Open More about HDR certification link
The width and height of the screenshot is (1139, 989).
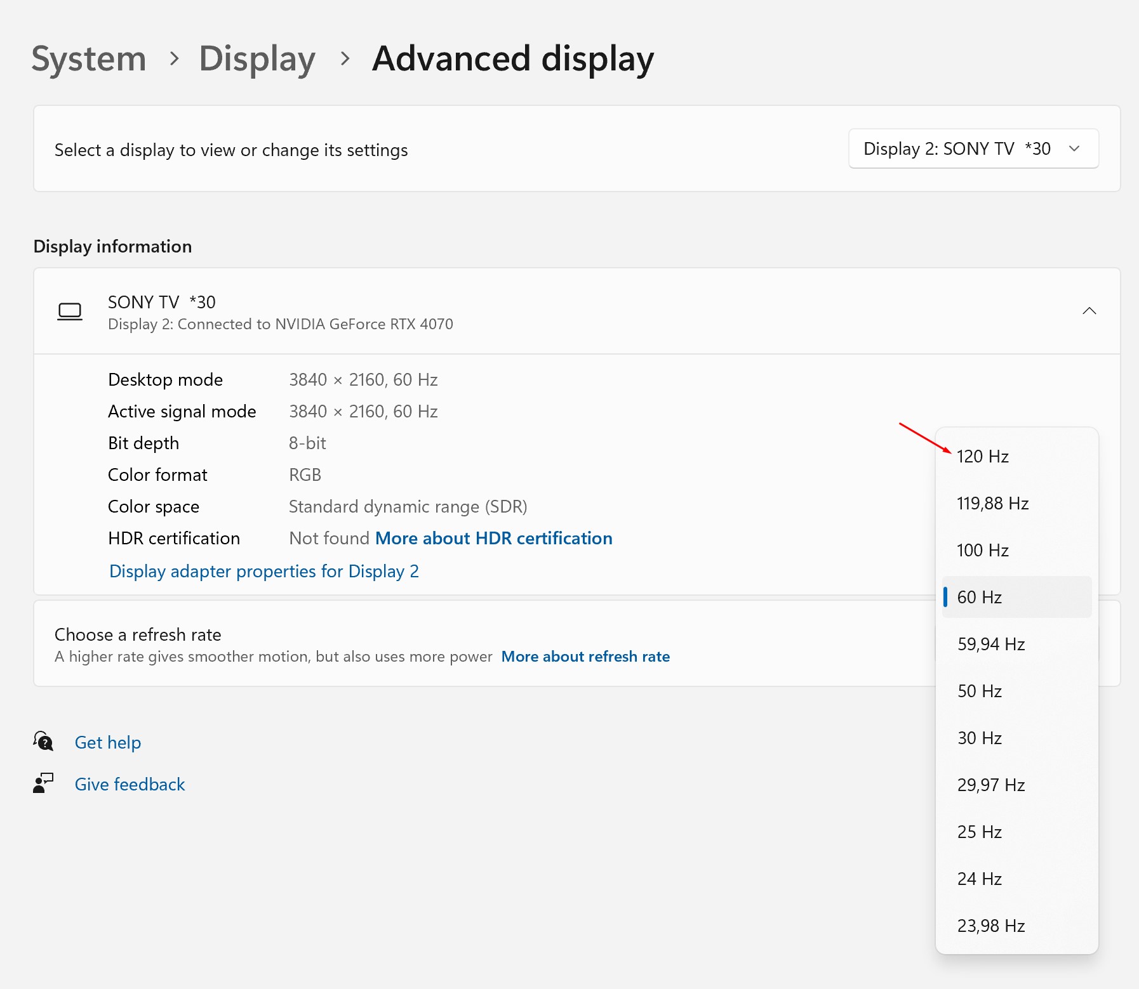point(493,538)
